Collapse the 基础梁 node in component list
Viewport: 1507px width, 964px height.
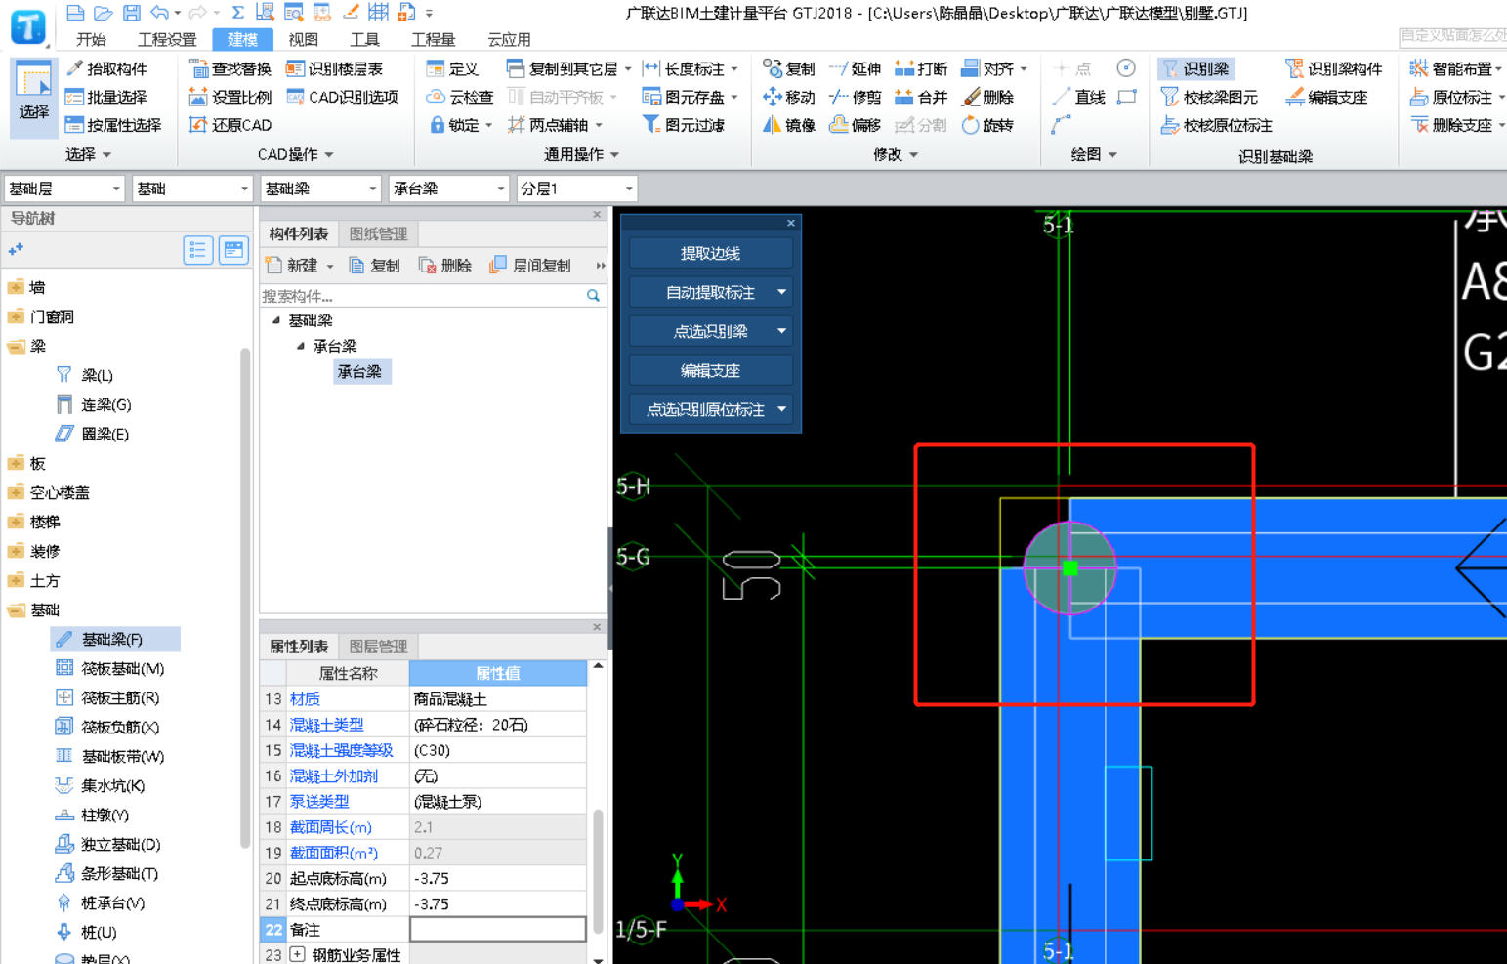tap(275, 320)
